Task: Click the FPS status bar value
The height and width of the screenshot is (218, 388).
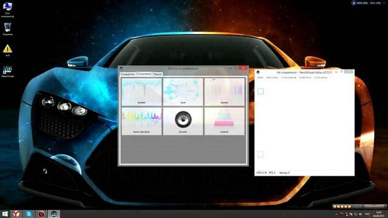Action: click(272, 173)
